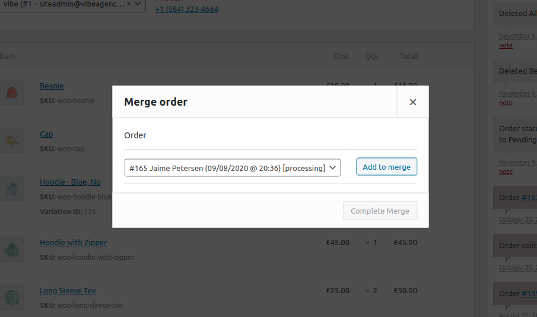Open the Cap product link
The height and width of the screenshot is (317, 537).
[x=46, y=134]
